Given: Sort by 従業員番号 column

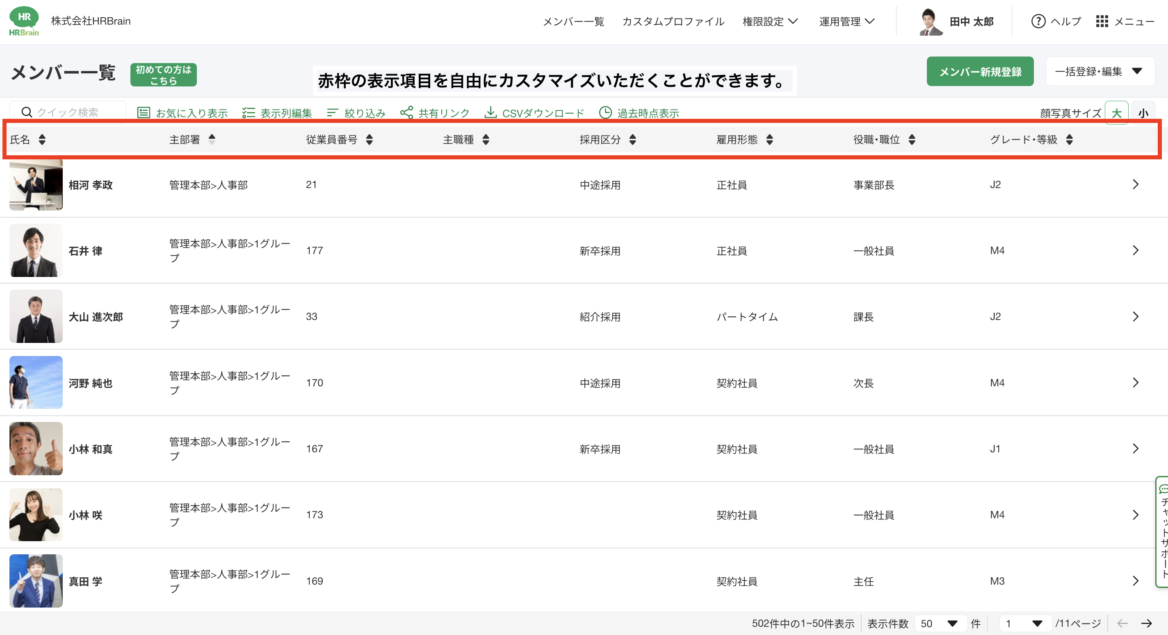Looking at the screenshot, I should click(369, 140).
